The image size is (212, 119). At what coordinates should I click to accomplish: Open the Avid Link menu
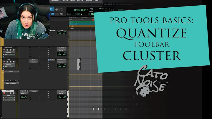(89, 1)
